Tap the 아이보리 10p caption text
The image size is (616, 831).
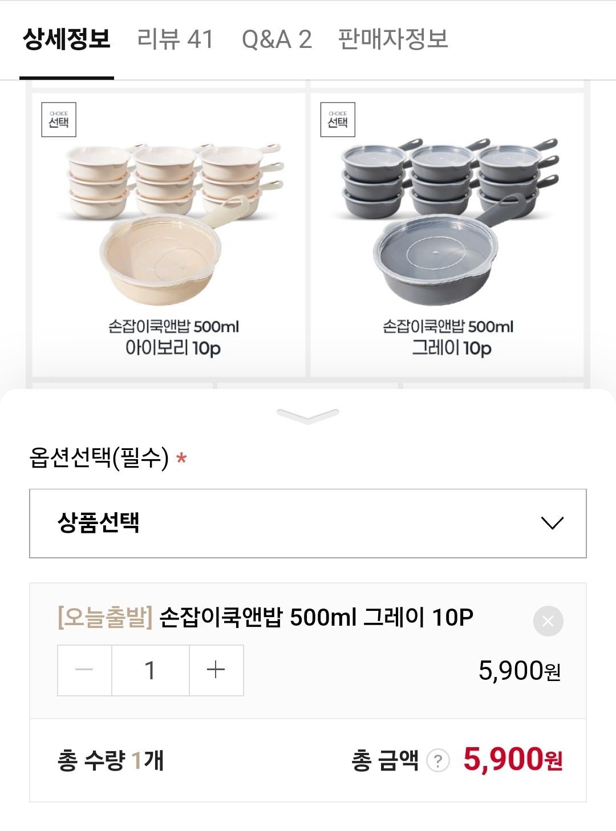(173, 348)
